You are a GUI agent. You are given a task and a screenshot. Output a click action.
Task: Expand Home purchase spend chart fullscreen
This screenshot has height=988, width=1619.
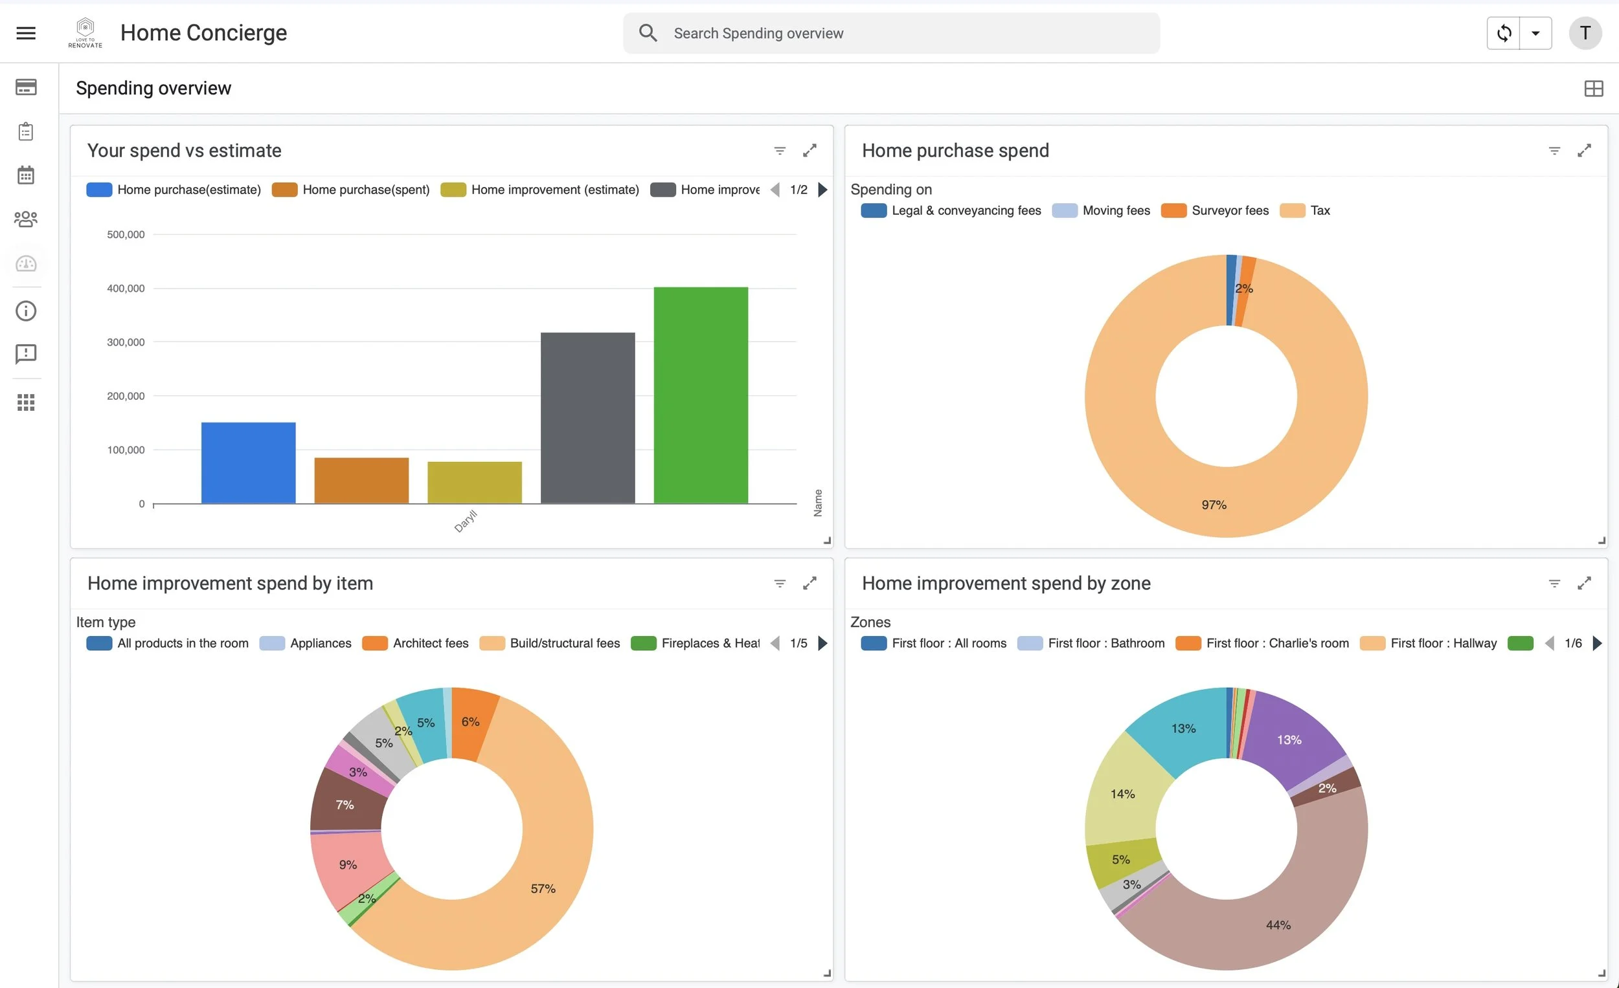1584,150
